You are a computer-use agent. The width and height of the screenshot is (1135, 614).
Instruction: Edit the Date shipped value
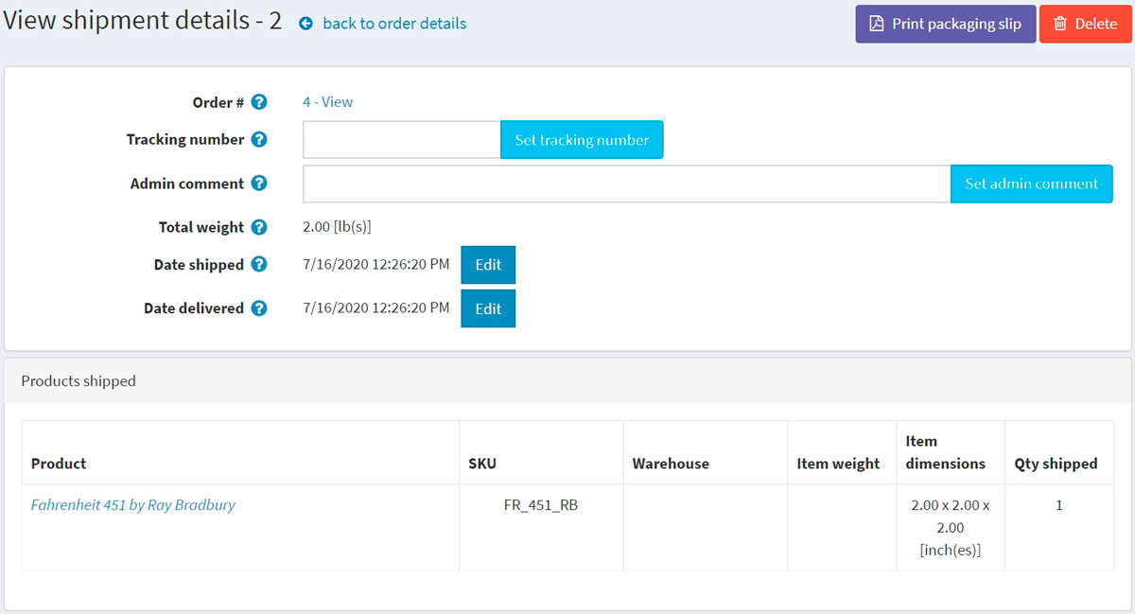(x=488, y=265)
